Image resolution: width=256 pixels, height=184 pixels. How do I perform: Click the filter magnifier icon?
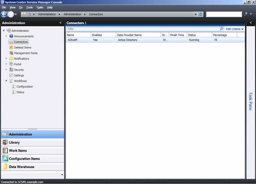coord(222,29)
